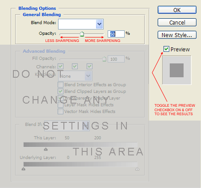Screen dimensions: 201x188
Task: Click the Fill Opacity slider handle
Action: point(104,59)
